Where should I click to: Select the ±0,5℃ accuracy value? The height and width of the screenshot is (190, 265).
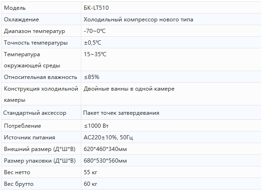[93, 43]
